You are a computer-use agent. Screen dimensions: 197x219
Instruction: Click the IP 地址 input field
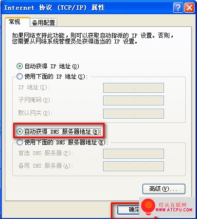133,88
